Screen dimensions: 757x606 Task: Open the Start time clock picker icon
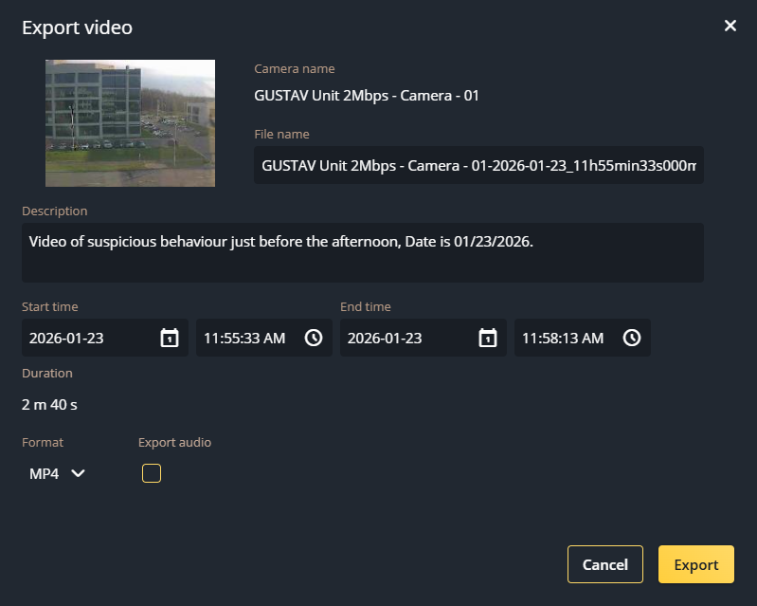click(x=314, y=339)
